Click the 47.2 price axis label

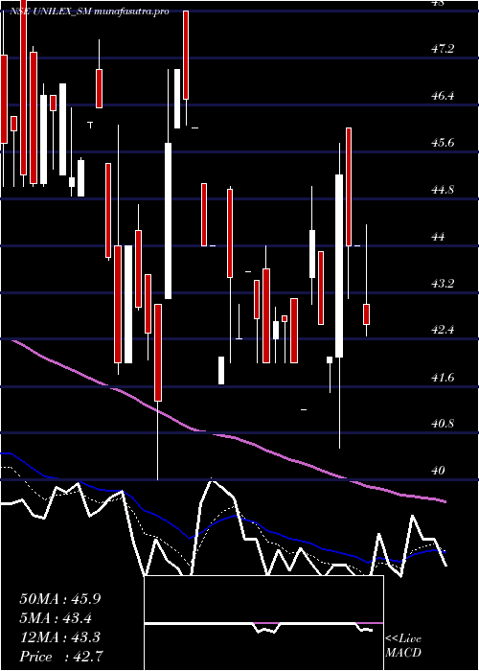pos(443,49)
